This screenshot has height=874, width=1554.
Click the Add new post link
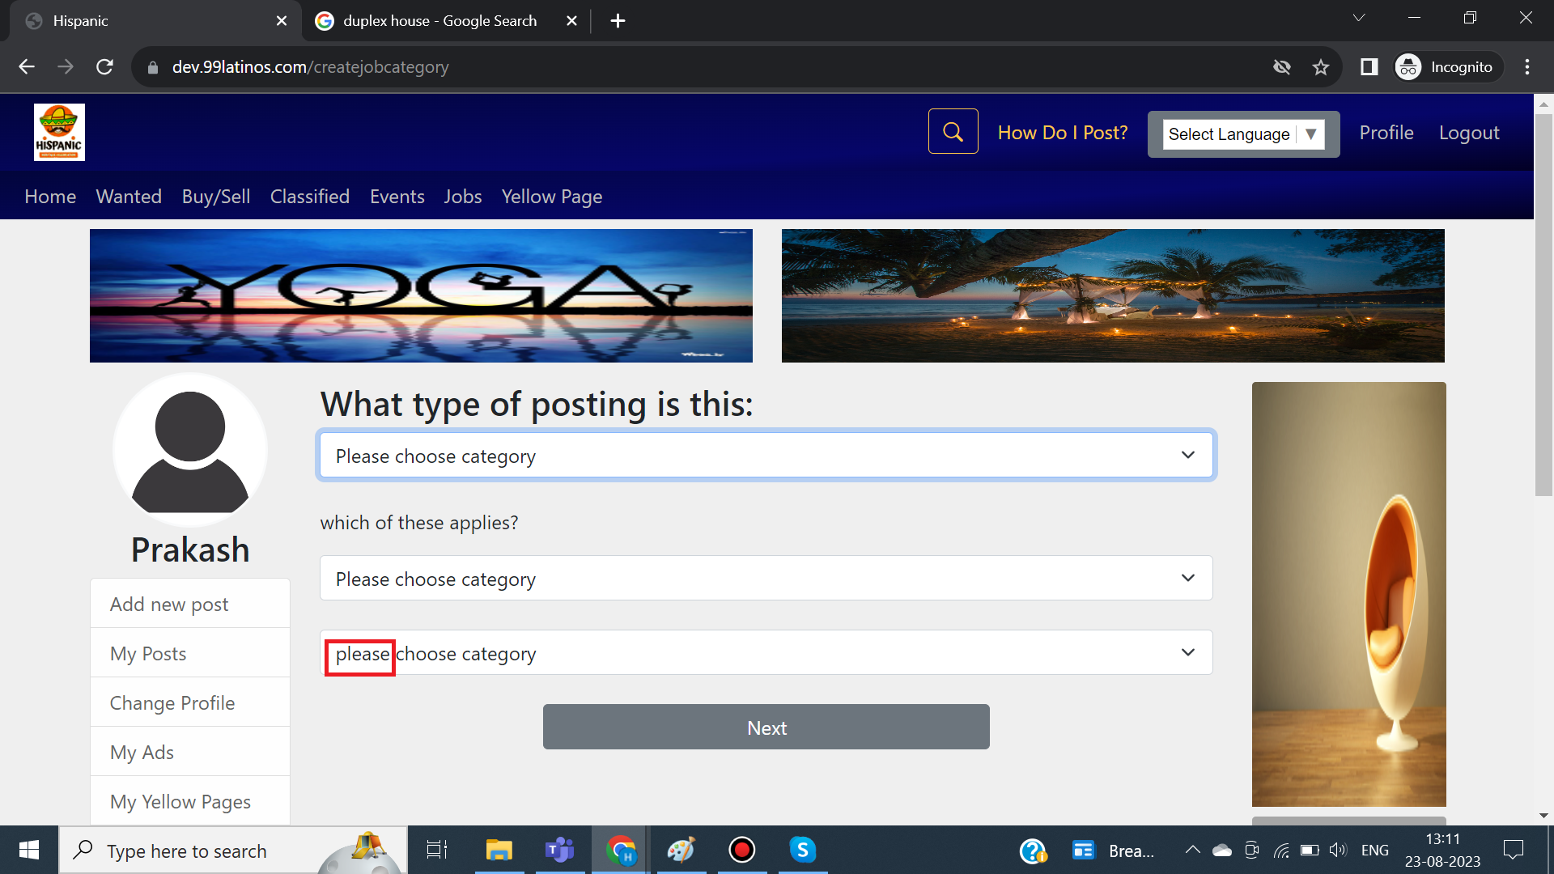[169, 605]
